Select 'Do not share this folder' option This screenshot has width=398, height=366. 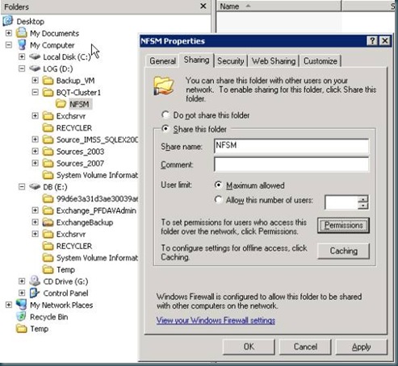pos(165,115)
